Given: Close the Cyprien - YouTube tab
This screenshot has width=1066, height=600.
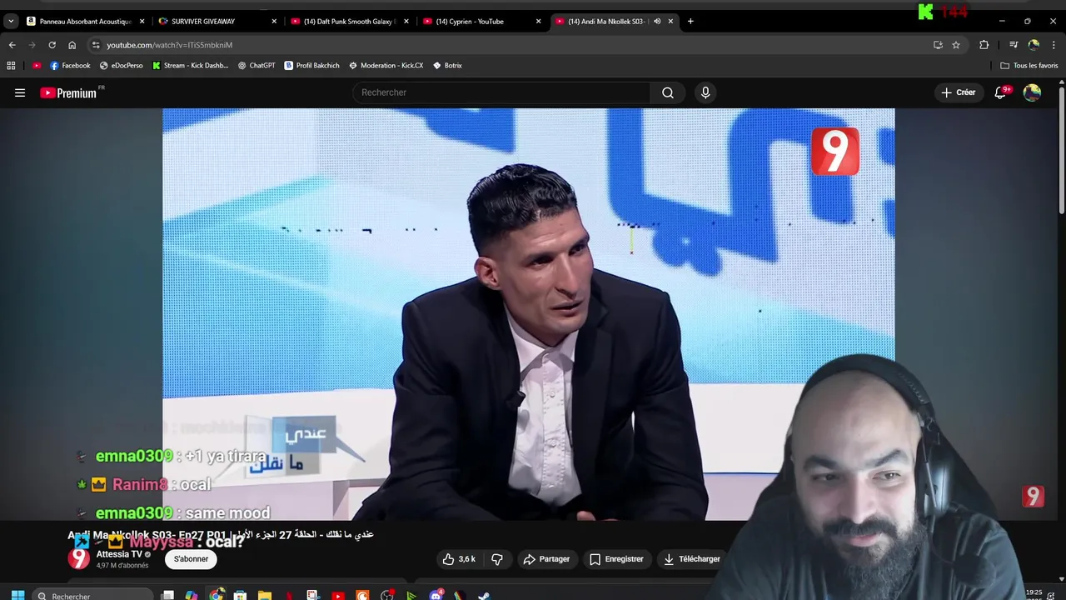Looking at the screenshot, I should (x=538, y=21).
